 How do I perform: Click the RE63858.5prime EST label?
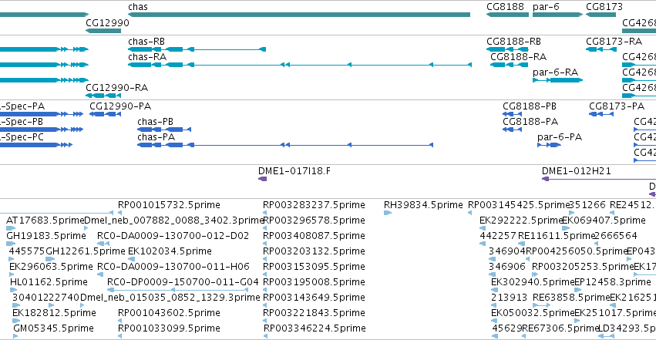[571, 298]
